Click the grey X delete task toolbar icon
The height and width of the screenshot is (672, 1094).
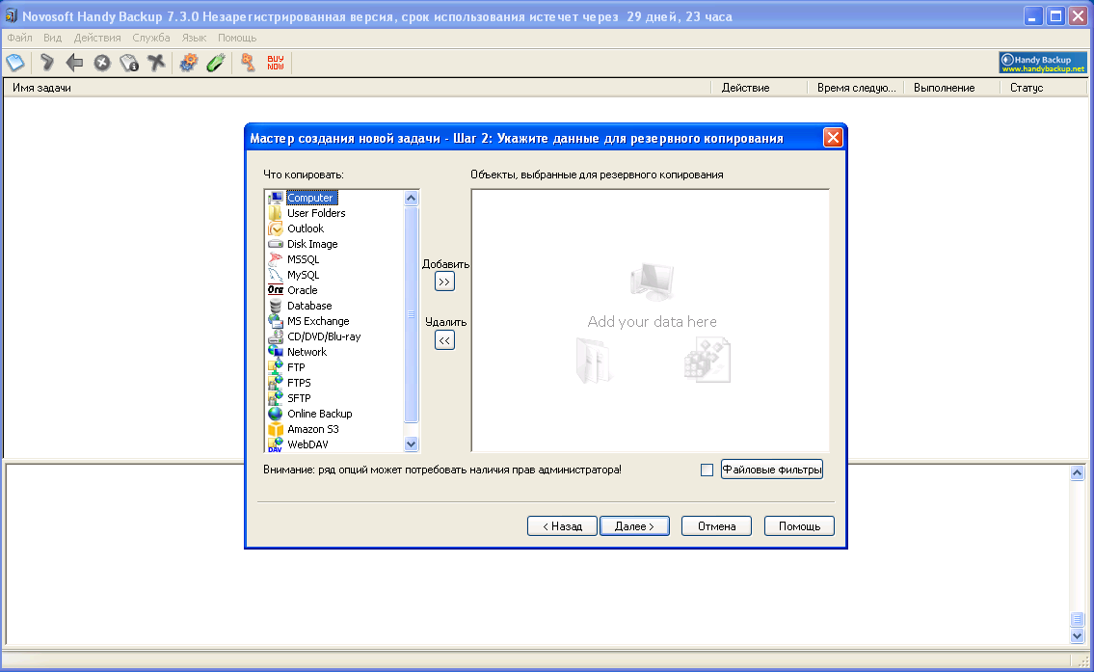[x=156, y=63]
